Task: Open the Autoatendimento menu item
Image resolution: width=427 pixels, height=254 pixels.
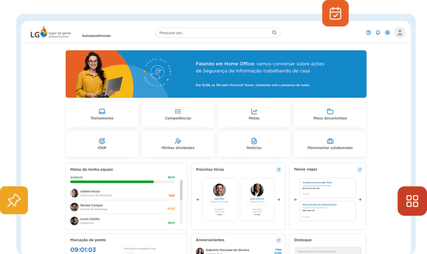Action: [x=96, y=36]
